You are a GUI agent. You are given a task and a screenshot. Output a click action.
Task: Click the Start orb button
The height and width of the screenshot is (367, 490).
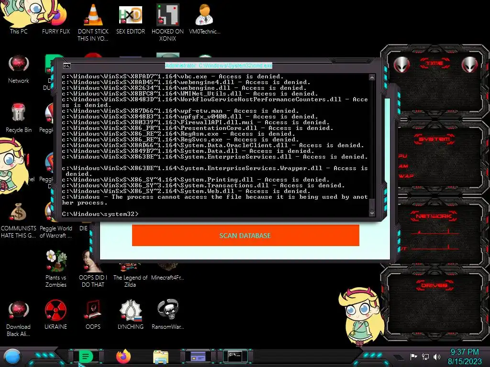(x=12, y=357)
